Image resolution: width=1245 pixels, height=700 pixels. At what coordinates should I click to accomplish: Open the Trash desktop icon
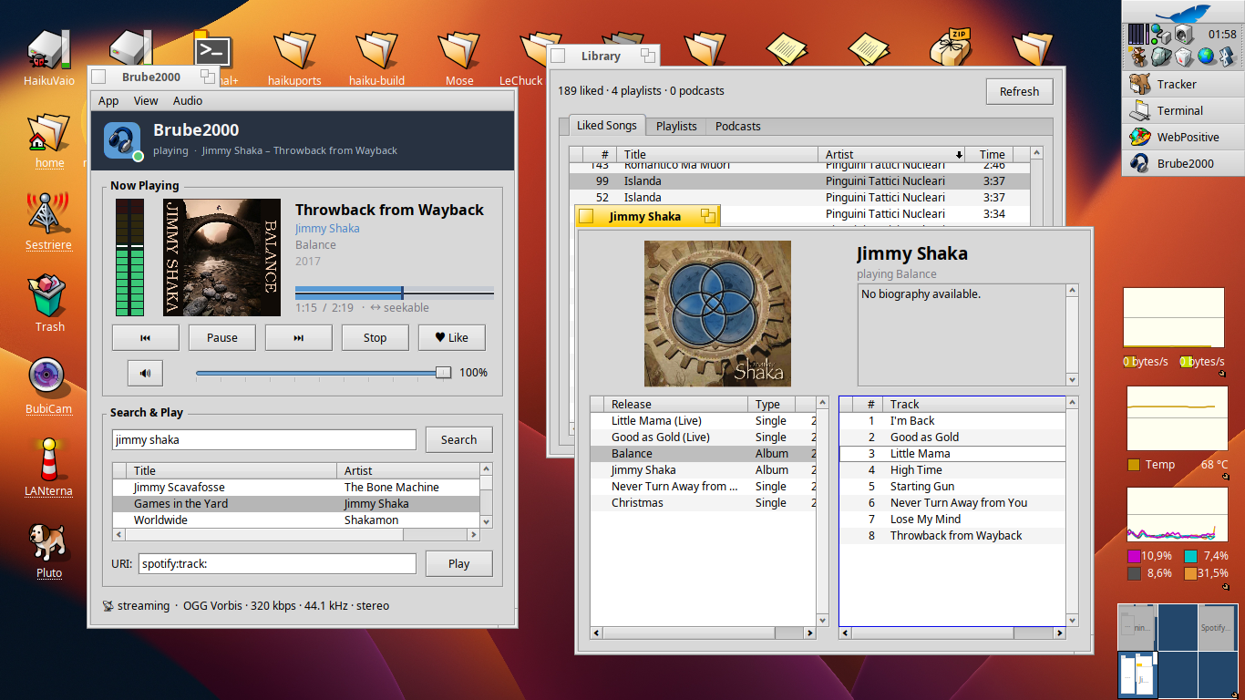(x=49, y=303)
